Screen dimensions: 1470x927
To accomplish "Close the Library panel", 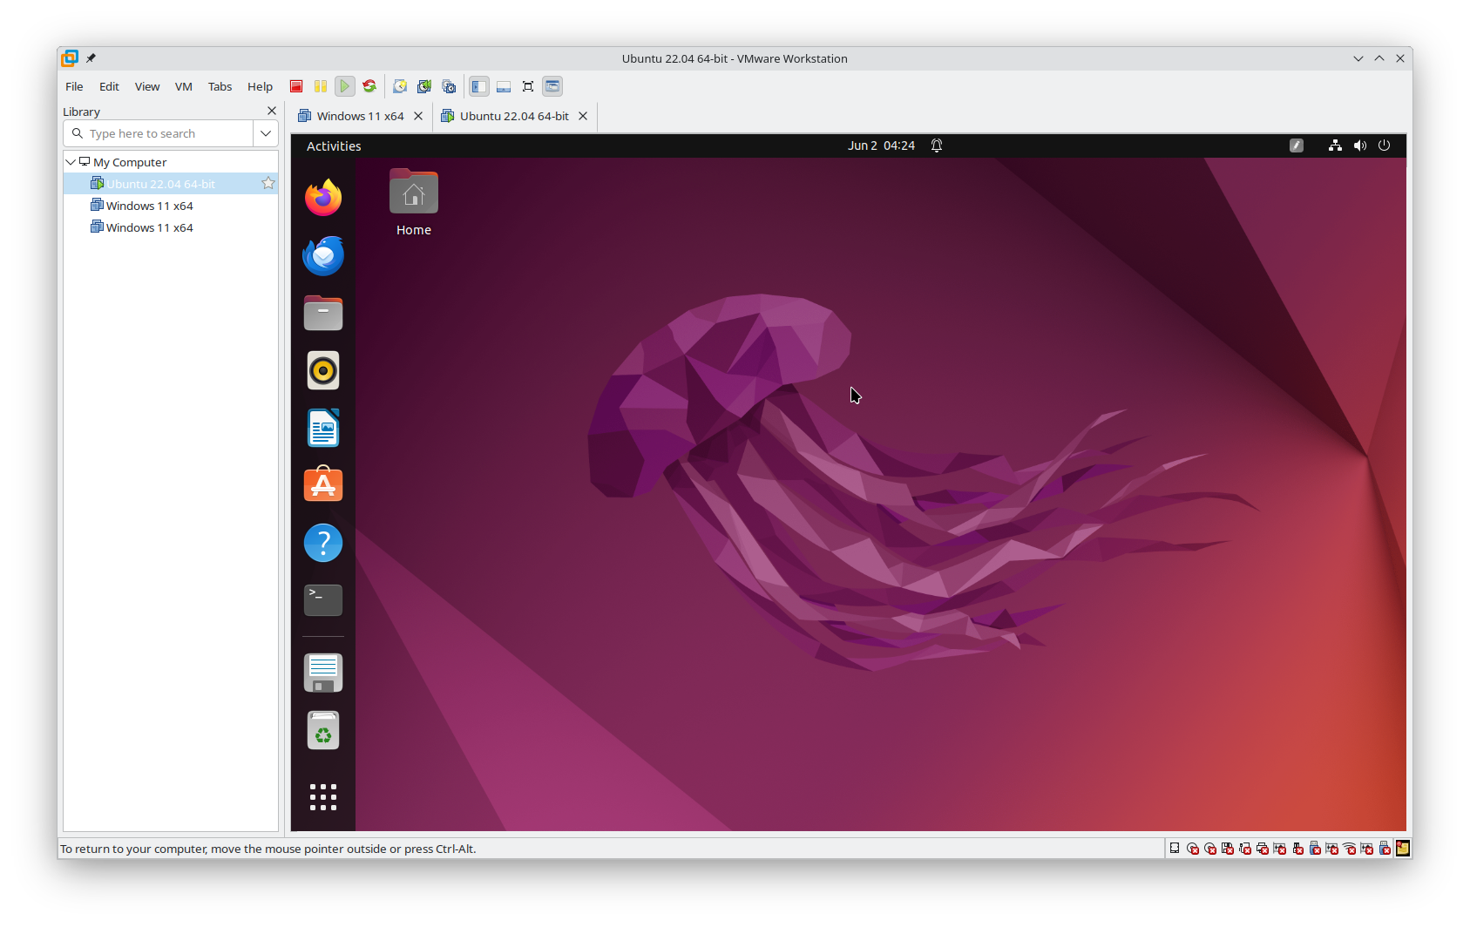I will pos(272,111).
